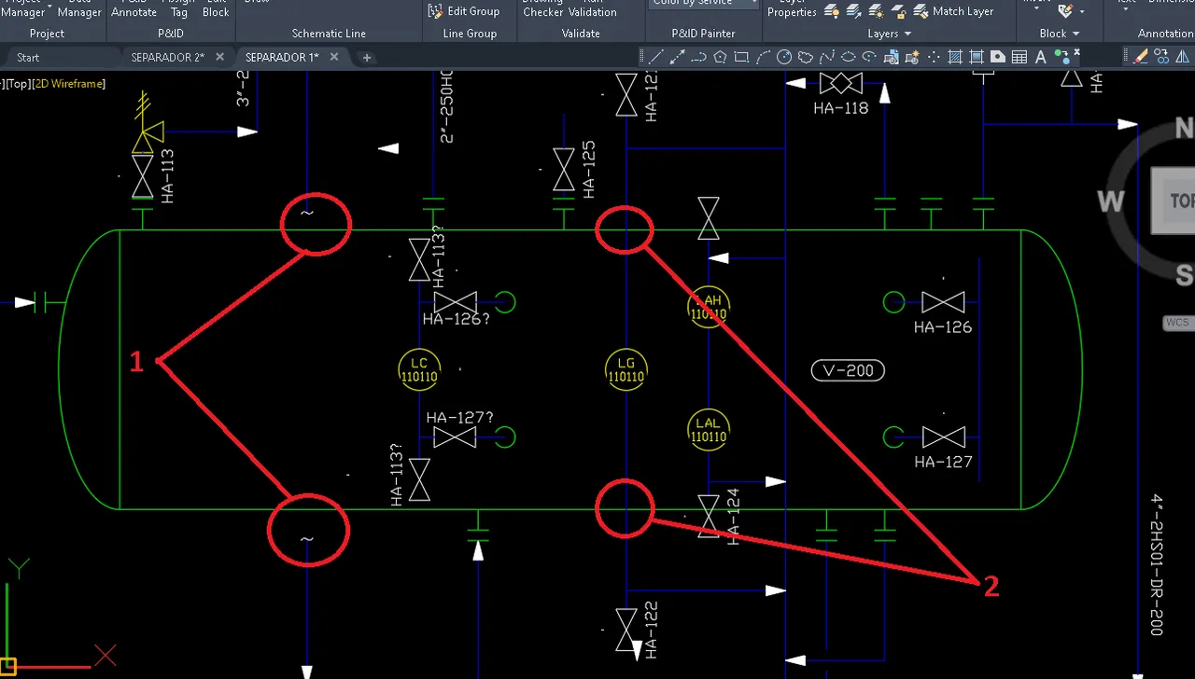
Task: Click the 2D Wireframe visual style label
Action: (69, 84)
